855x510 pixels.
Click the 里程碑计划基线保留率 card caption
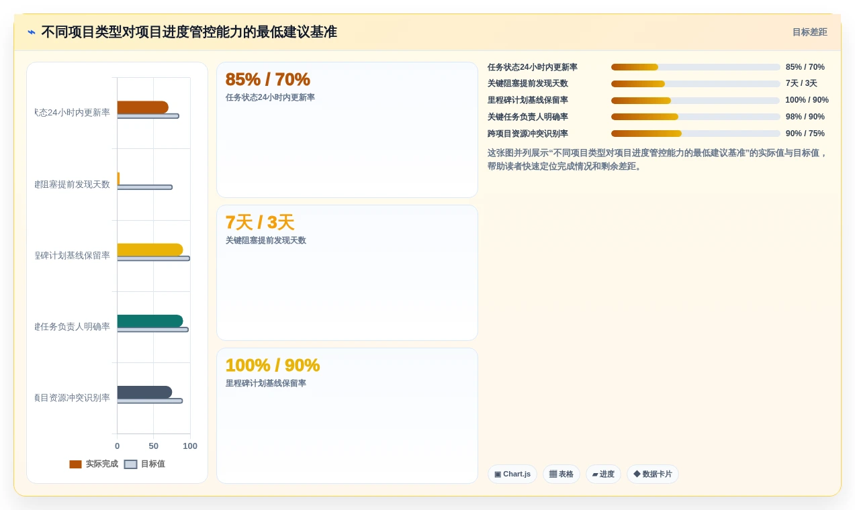coord(265,383)
